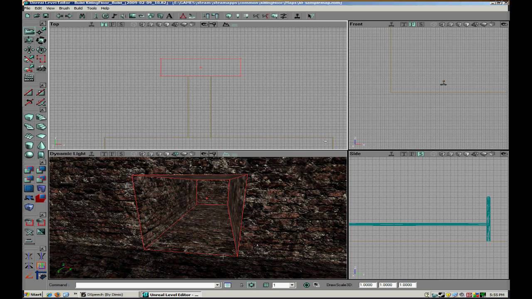
Task: Collapse the clipping tools section arrow
Action: pos(44,85)
